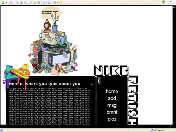Open the 'home' navigation link

coord(112,91)
